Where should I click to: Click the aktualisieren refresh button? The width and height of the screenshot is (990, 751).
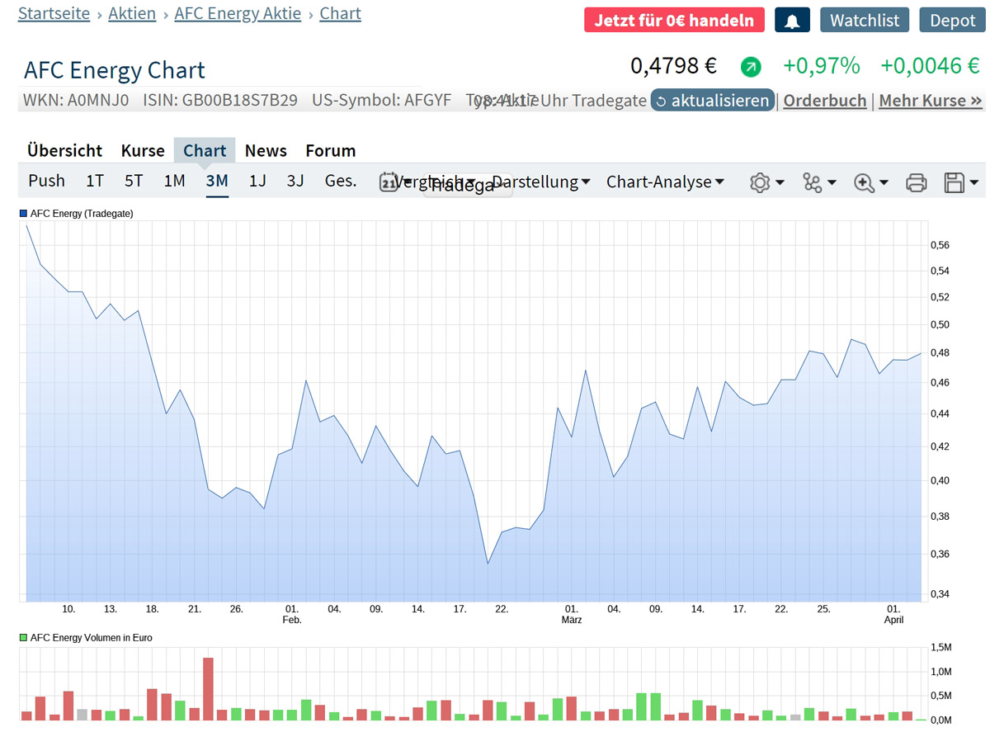[x=713, y=100]
